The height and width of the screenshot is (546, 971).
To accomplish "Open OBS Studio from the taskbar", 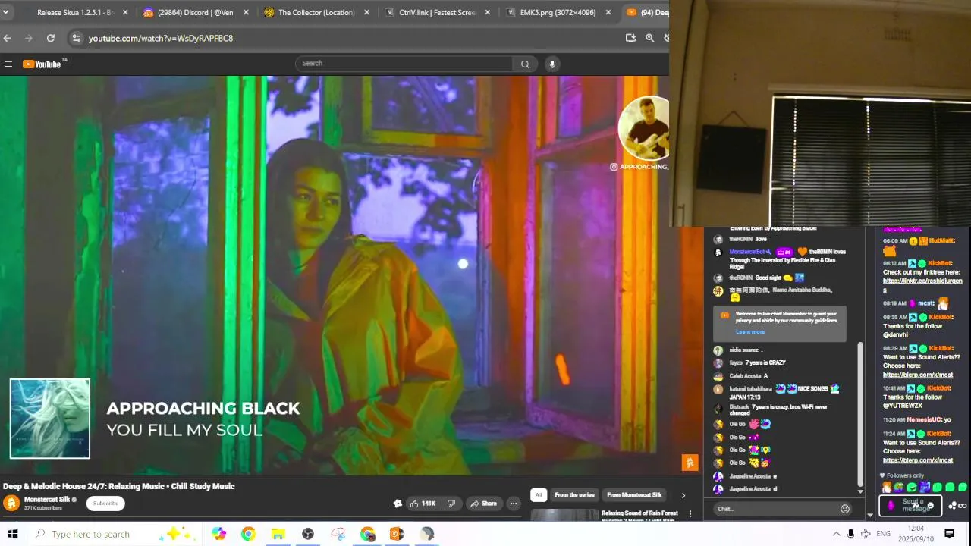I will (308, 534).
